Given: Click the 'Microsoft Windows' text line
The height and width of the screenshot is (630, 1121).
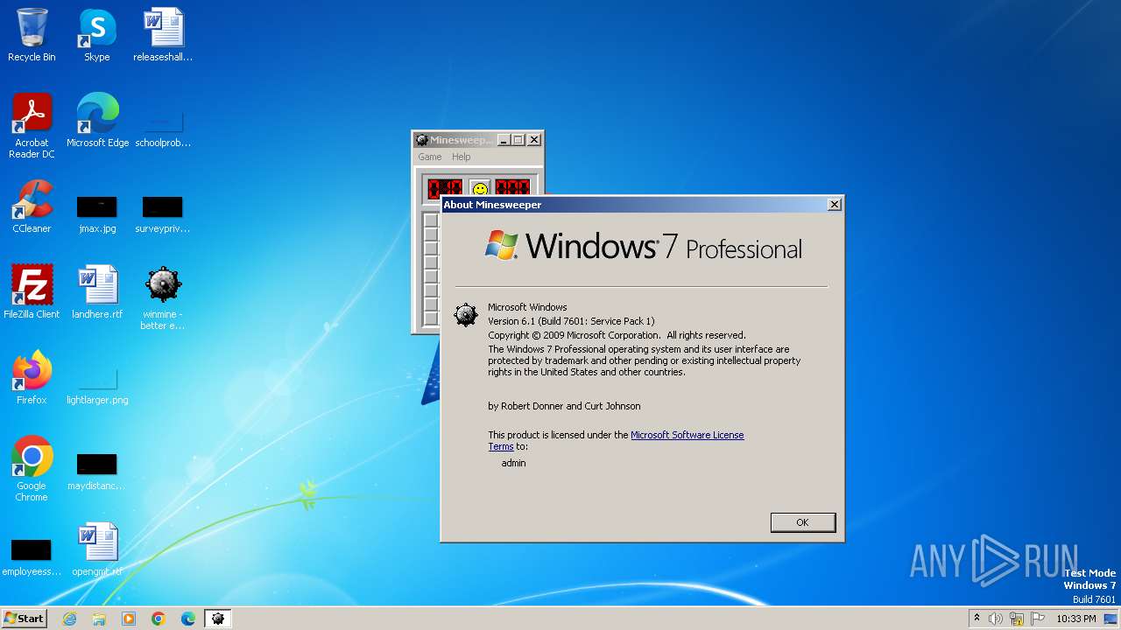Looking at the screenshot, I should [x=527, y=307].
